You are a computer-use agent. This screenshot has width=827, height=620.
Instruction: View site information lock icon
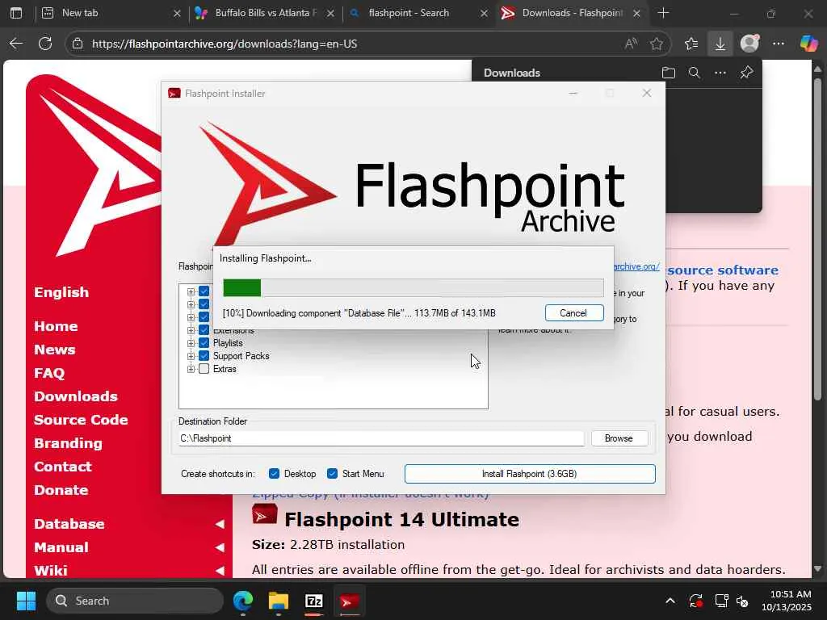pyautogui.click(x=78, y=44)
